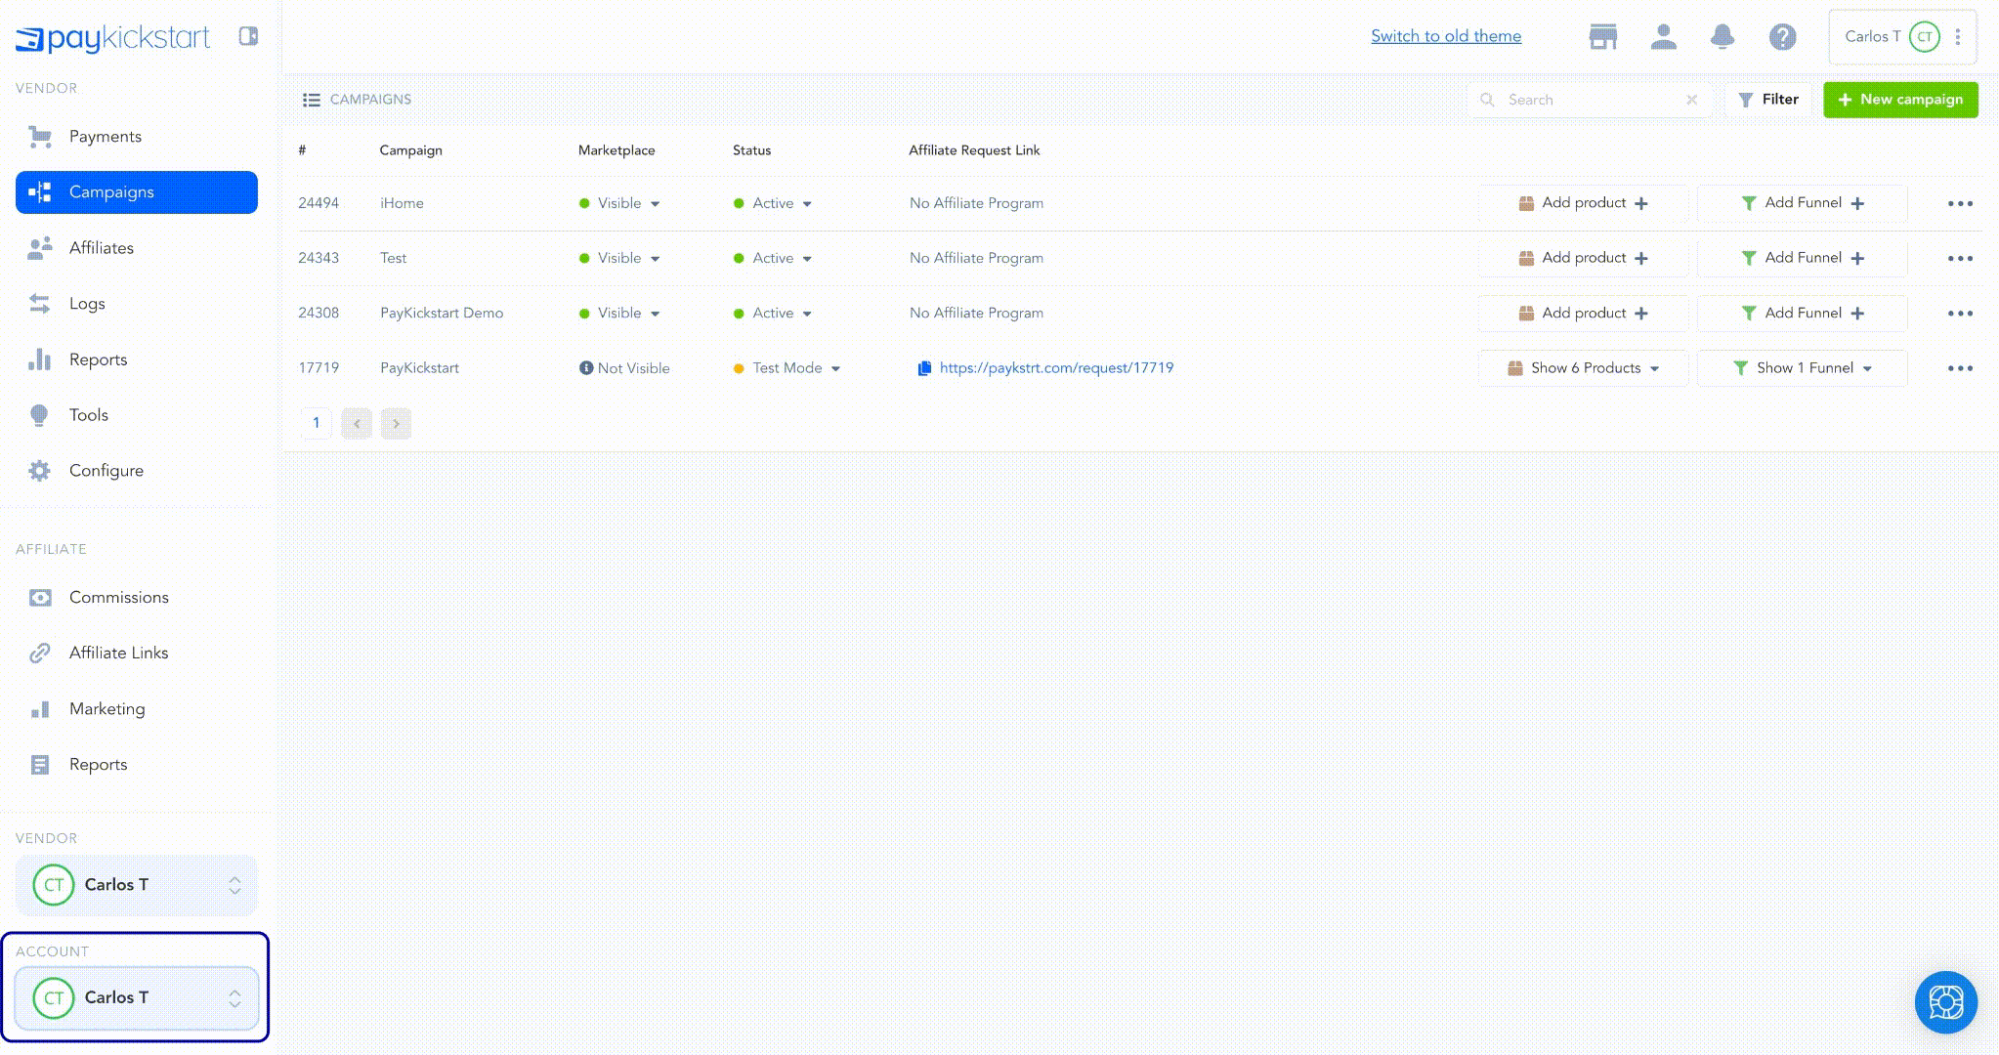
Task: Open Commissions in the affiliate menu
Action: [x=118, y=597]
